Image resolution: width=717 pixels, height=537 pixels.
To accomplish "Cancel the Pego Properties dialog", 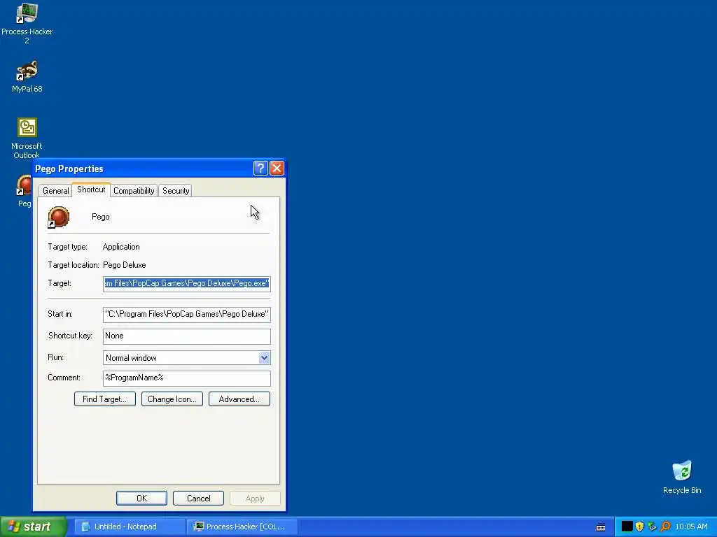I will (x=198, y=498).
